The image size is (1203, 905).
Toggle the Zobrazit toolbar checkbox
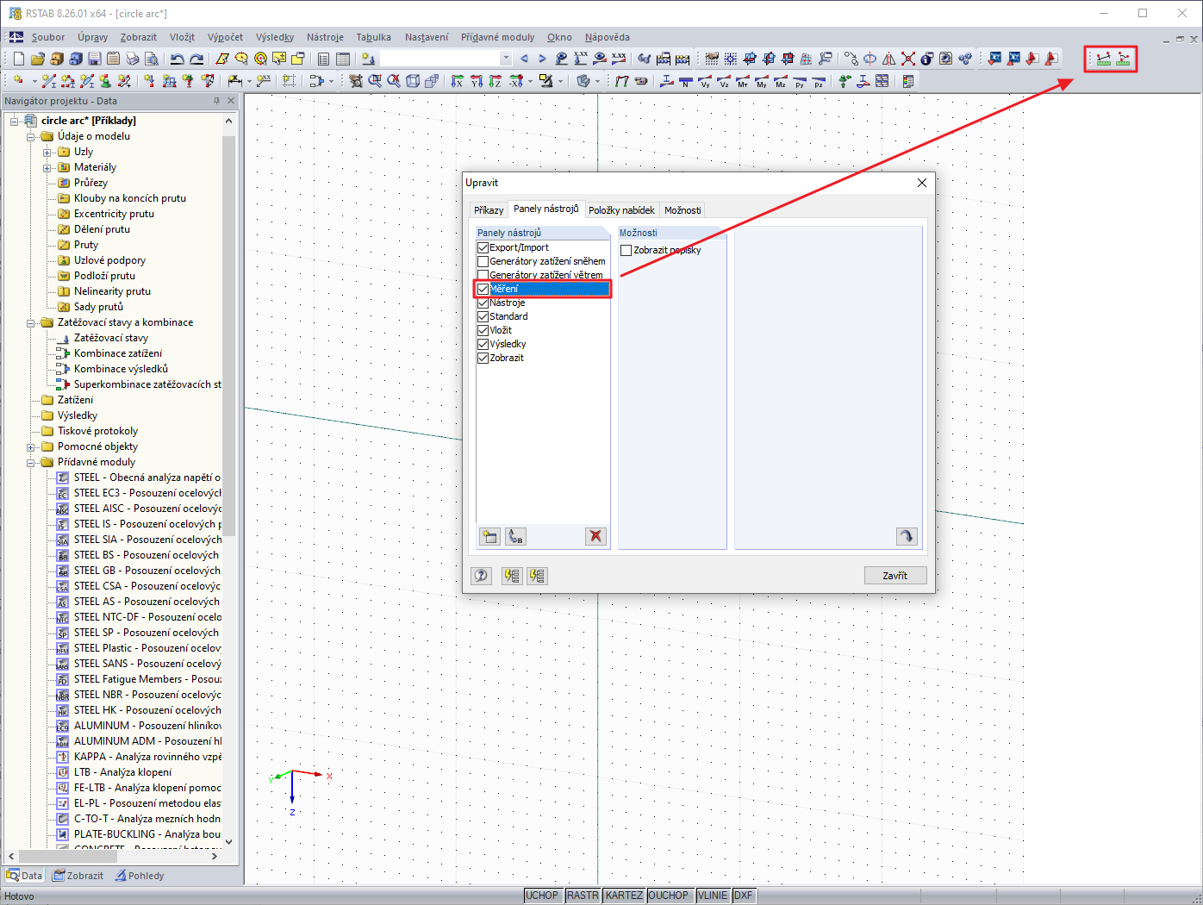click(x=483, y=358)
